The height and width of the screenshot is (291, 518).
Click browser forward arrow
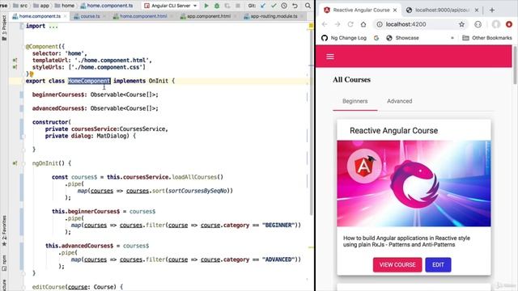[338, 24]
